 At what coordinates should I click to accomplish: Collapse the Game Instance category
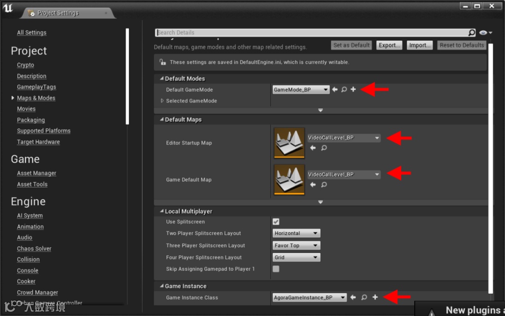(x=162, y=286)
